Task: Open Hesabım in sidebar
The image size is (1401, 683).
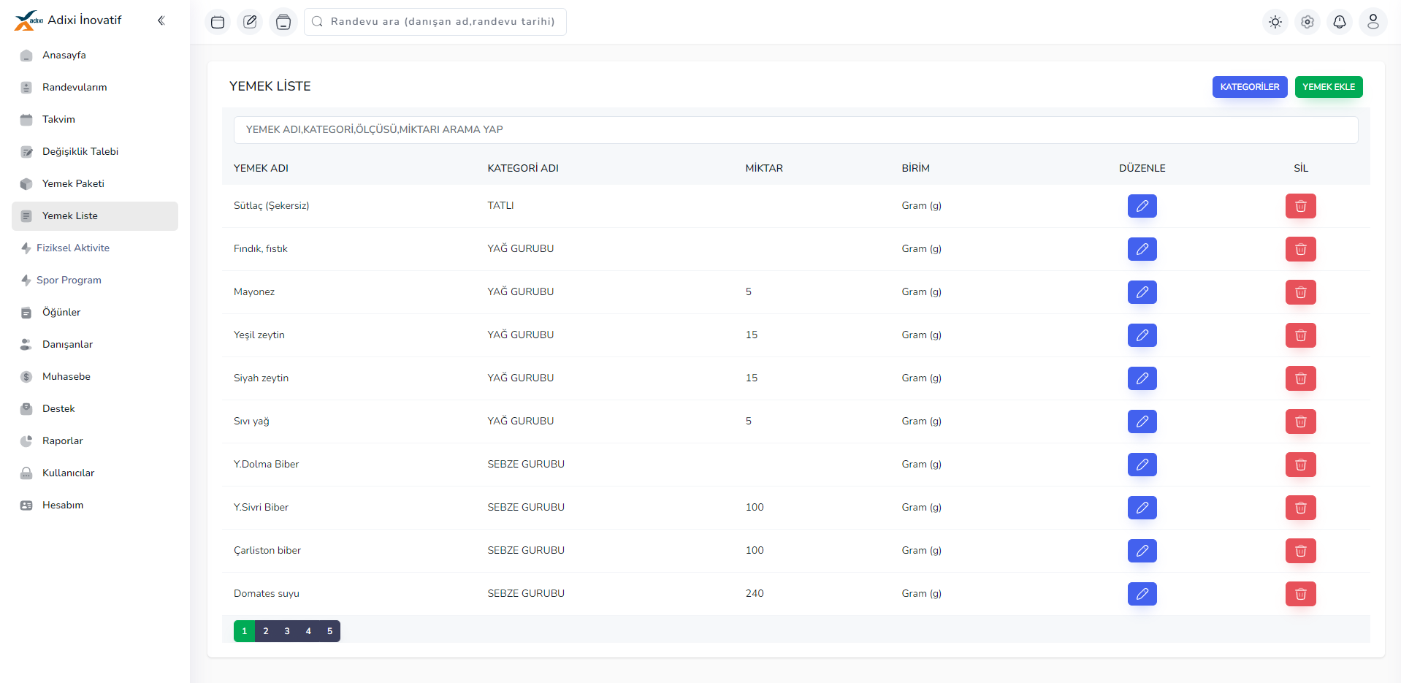Action: [95, 505]
